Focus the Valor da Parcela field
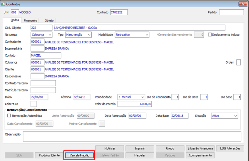This screenshot has height=161, width=249. 135,104
